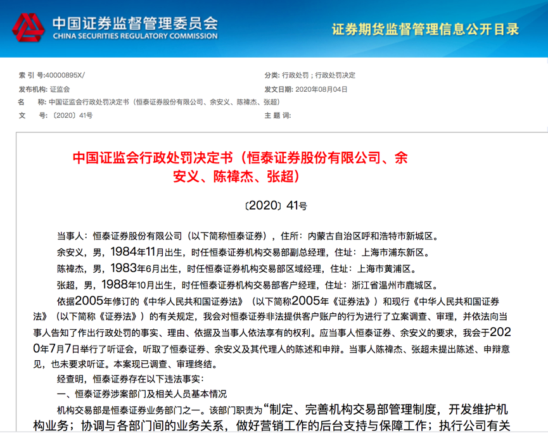Click the 发布机构: 证监会 field

(44, 89)
